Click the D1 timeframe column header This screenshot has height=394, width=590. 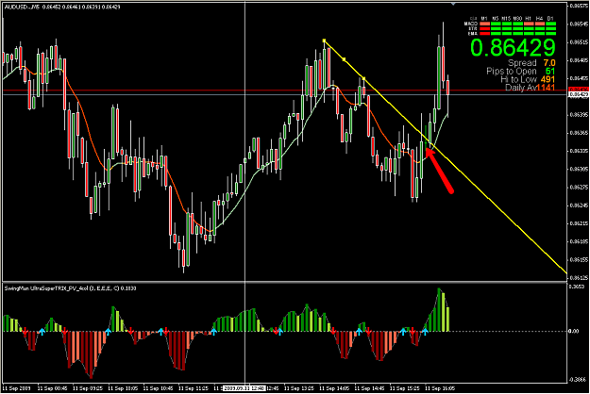tap(550, 18)
